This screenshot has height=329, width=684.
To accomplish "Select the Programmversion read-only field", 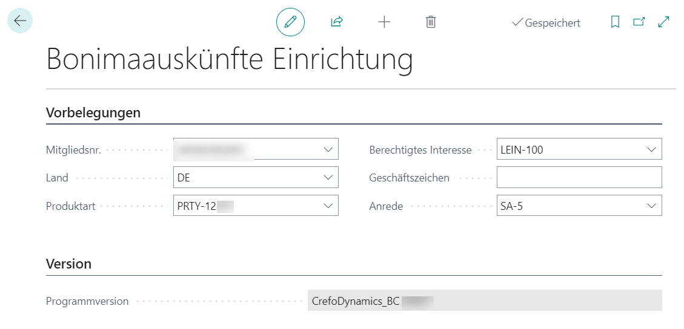I will click(x=484, y=301).
